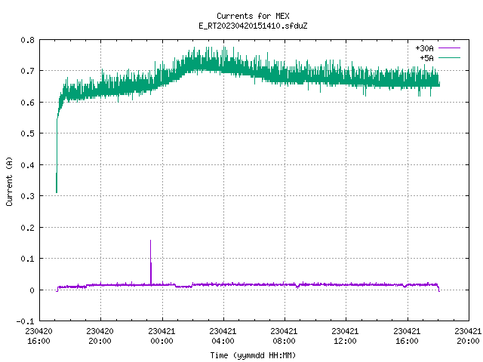Click the purple +30A current spike peak
Image resolution: width=483 pixels, height=362 pixels.
(x=150, y=241)
